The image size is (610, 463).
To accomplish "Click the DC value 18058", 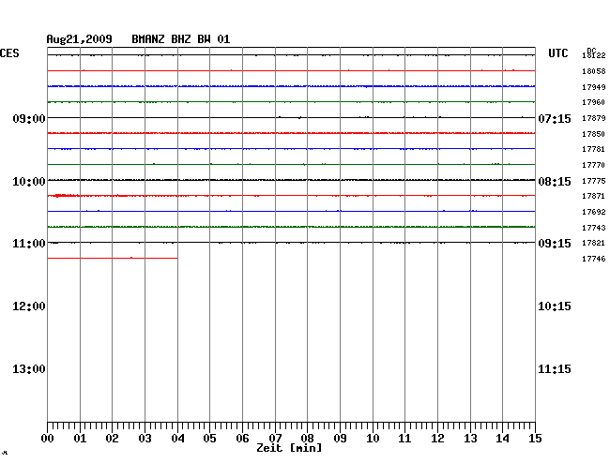I will coord(594,71).
